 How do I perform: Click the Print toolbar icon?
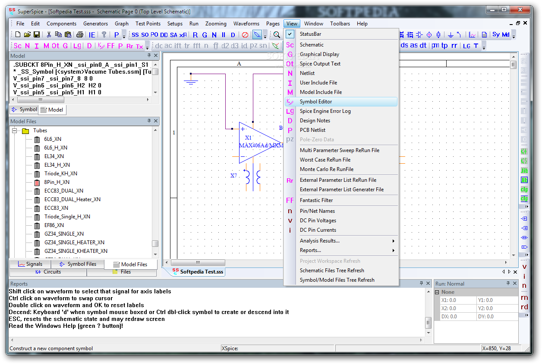(80, 35)
